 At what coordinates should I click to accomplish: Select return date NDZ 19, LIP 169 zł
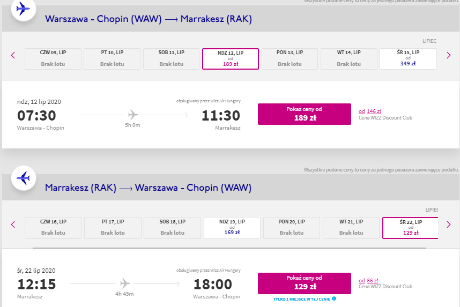[232, 228]
